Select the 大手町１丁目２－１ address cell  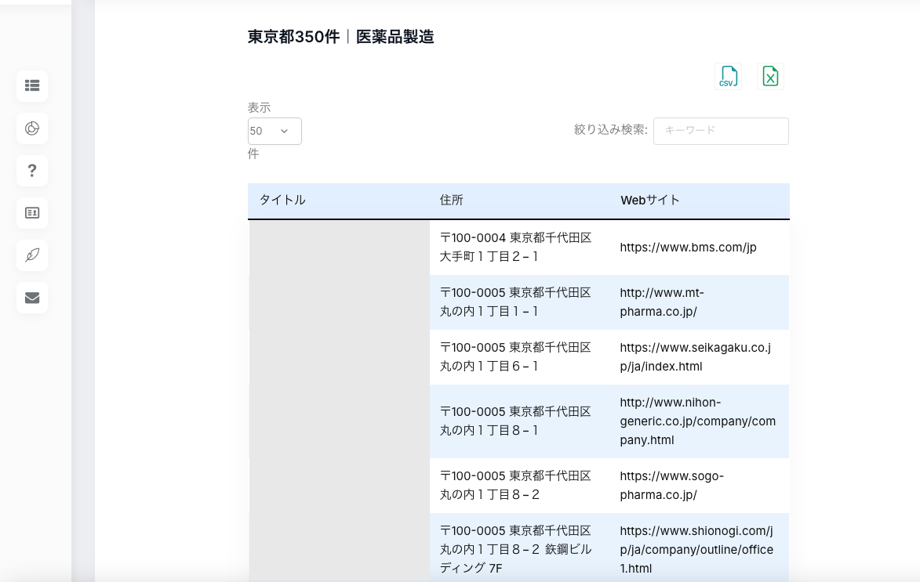click(520, 248)
